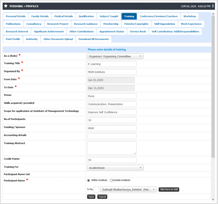
Task: Click the From Date field Jun 01,2020
Action: [x=111, y=80]
